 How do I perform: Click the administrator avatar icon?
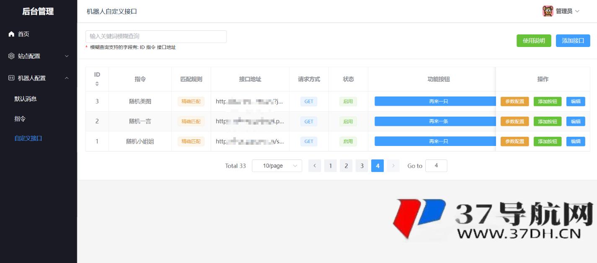(549, 11)
